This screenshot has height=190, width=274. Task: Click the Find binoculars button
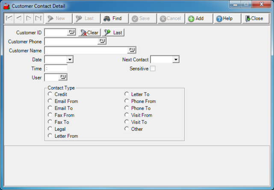click(113, 18)
